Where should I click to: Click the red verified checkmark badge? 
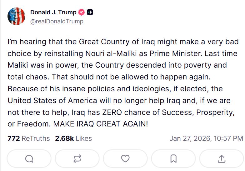click(82, 12)
